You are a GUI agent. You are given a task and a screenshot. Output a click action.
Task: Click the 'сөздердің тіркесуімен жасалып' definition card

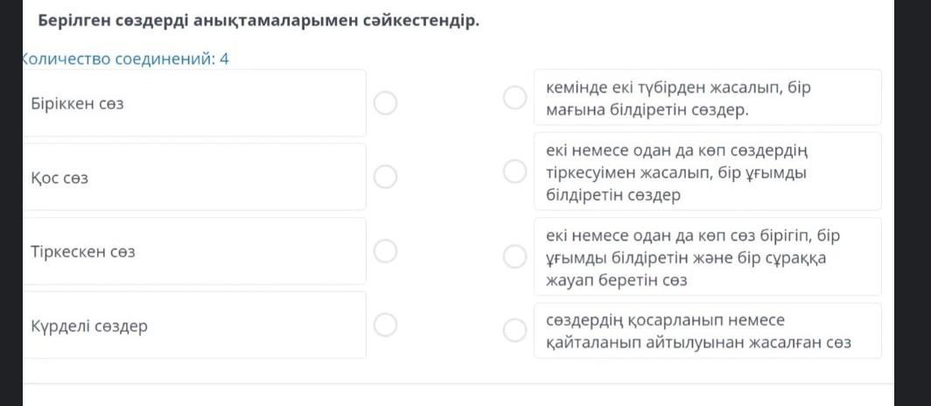(x=707, y=172)
